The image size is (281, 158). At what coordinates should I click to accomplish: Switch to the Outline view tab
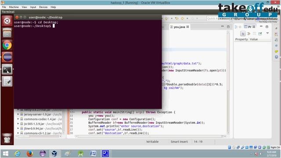coord(238,27)
